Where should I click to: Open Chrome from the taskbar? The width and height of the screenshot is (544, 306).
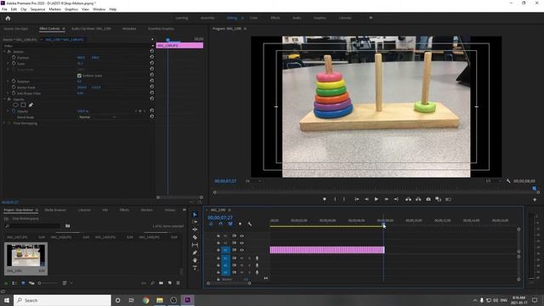tap(145, 300)
